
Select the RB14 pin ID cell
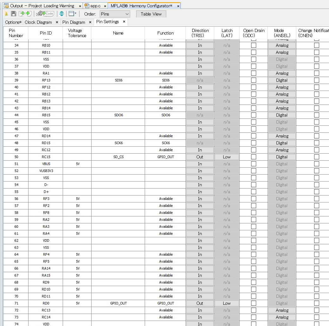(x=46, y=108)
